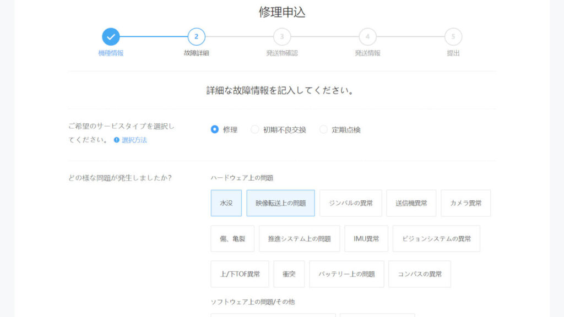Deselect the 水没 problem option
The height and width of the screenshot is (317, 564).
click(x=226, y=203)
